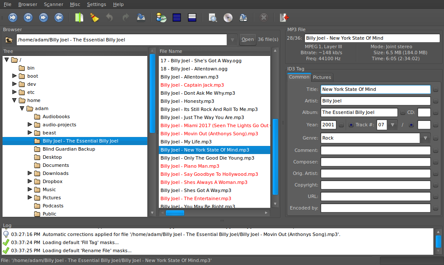Open the CDDB search disc icon
444x265 pixels.
228,17
